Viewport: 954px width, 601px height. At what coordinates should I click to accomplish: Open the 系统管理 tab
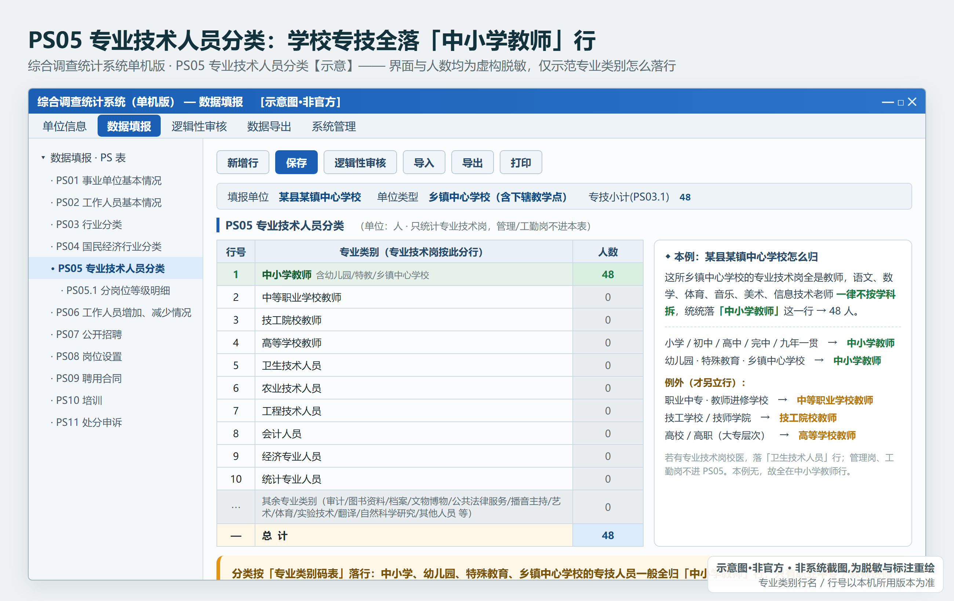pyautogui.click(x=334, y=126)
